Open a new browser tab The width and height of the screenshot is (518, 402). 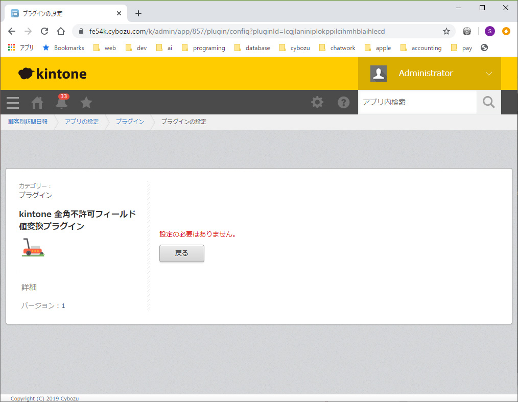click(x=138, y=14)
